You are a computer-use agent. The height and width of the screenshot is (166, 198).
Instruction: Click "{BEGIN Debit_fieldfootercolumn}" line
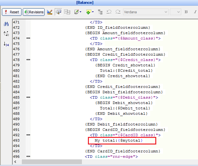click(x=124, y=92)
